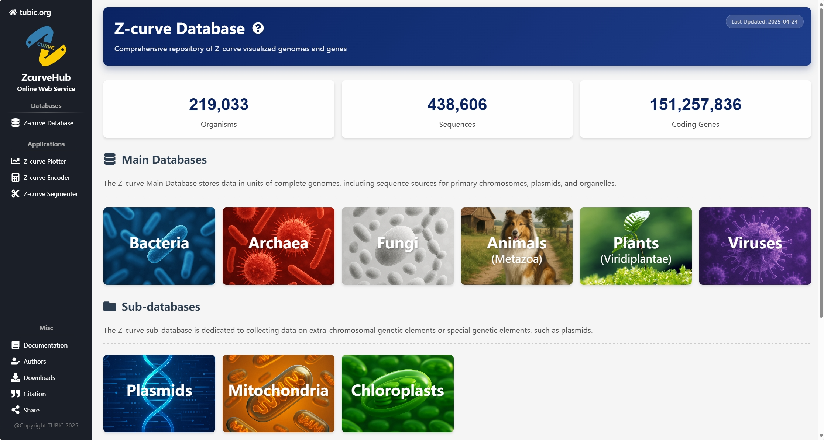Click the 219,033 Organisms statistic card
The width and height of the screenshot is (824, 440).
click(219, 109)
